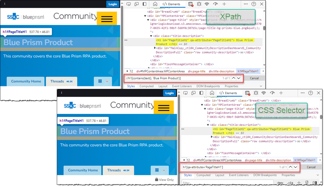Open DOM Breakpoints tab in upper DevTools

tap(208, 86)
